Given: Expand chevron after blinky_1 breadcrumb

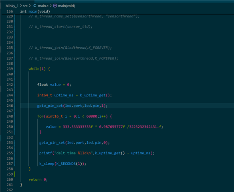Looking at the screenshot, I should [x=21, y=6].
